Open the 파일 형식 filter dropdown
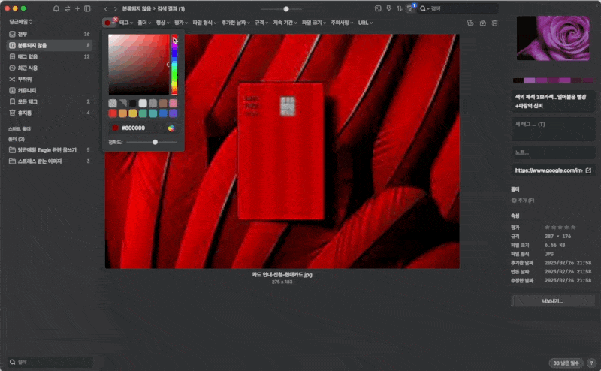 (204, 23)
